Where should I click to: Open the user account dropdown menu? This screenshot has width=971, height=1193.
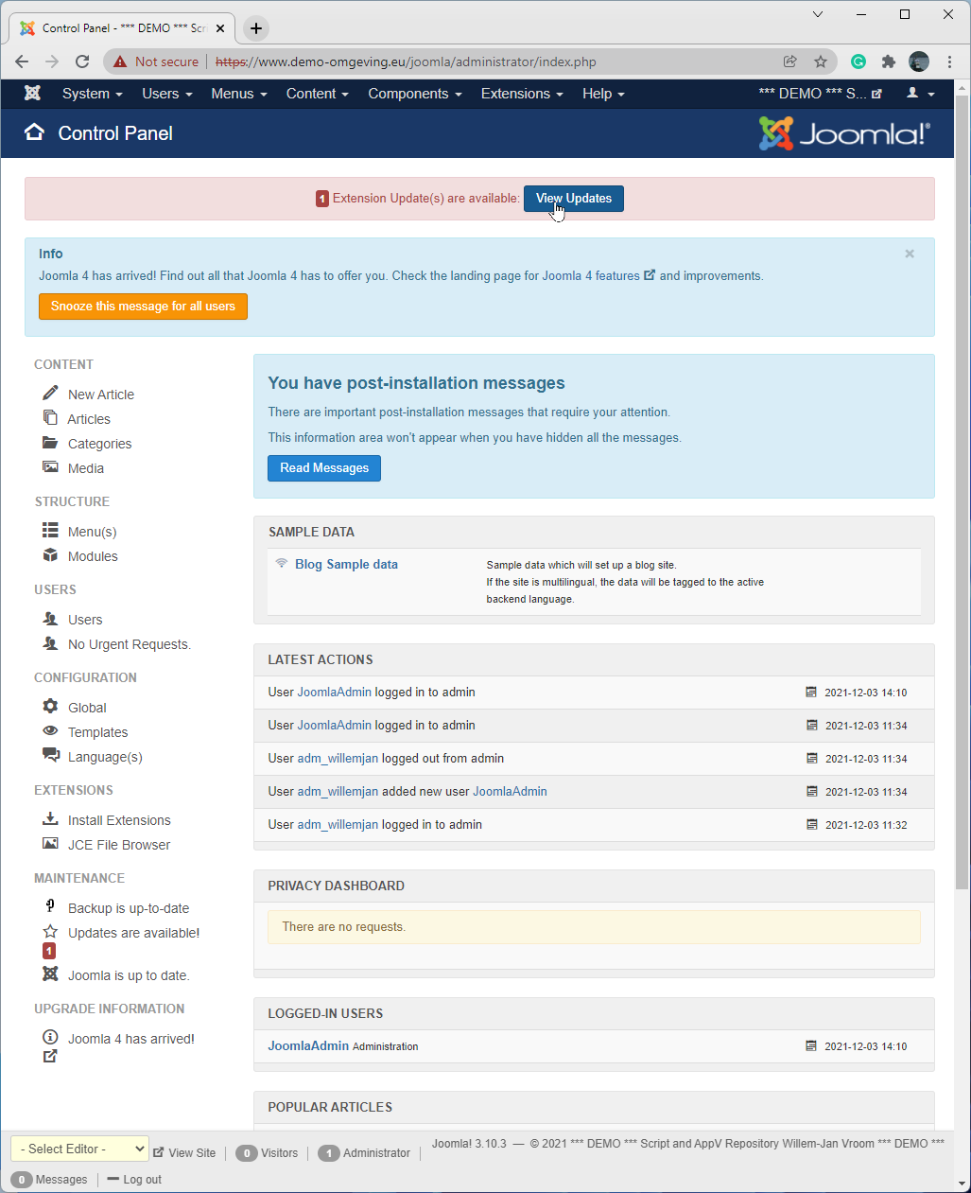pos(920,94)
